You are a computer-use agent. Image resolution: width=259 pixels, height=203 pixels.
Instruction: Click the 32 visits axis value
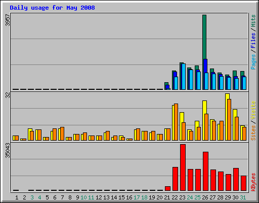tap(8, 95)
